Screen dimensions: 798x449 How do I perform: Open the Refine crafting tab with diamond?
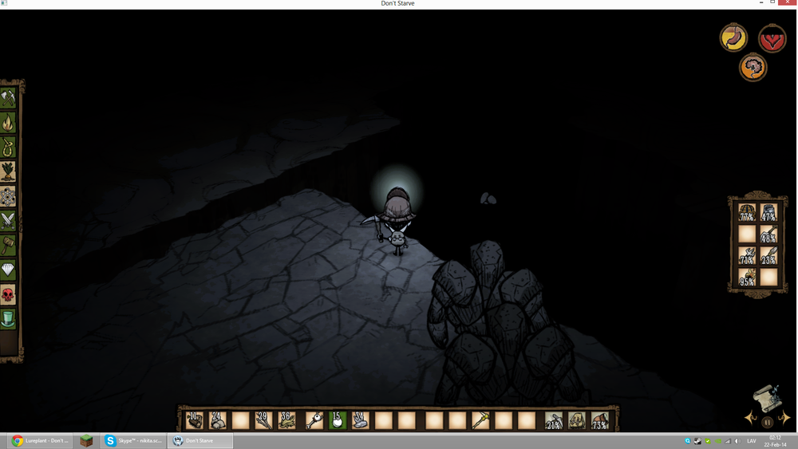8,270
